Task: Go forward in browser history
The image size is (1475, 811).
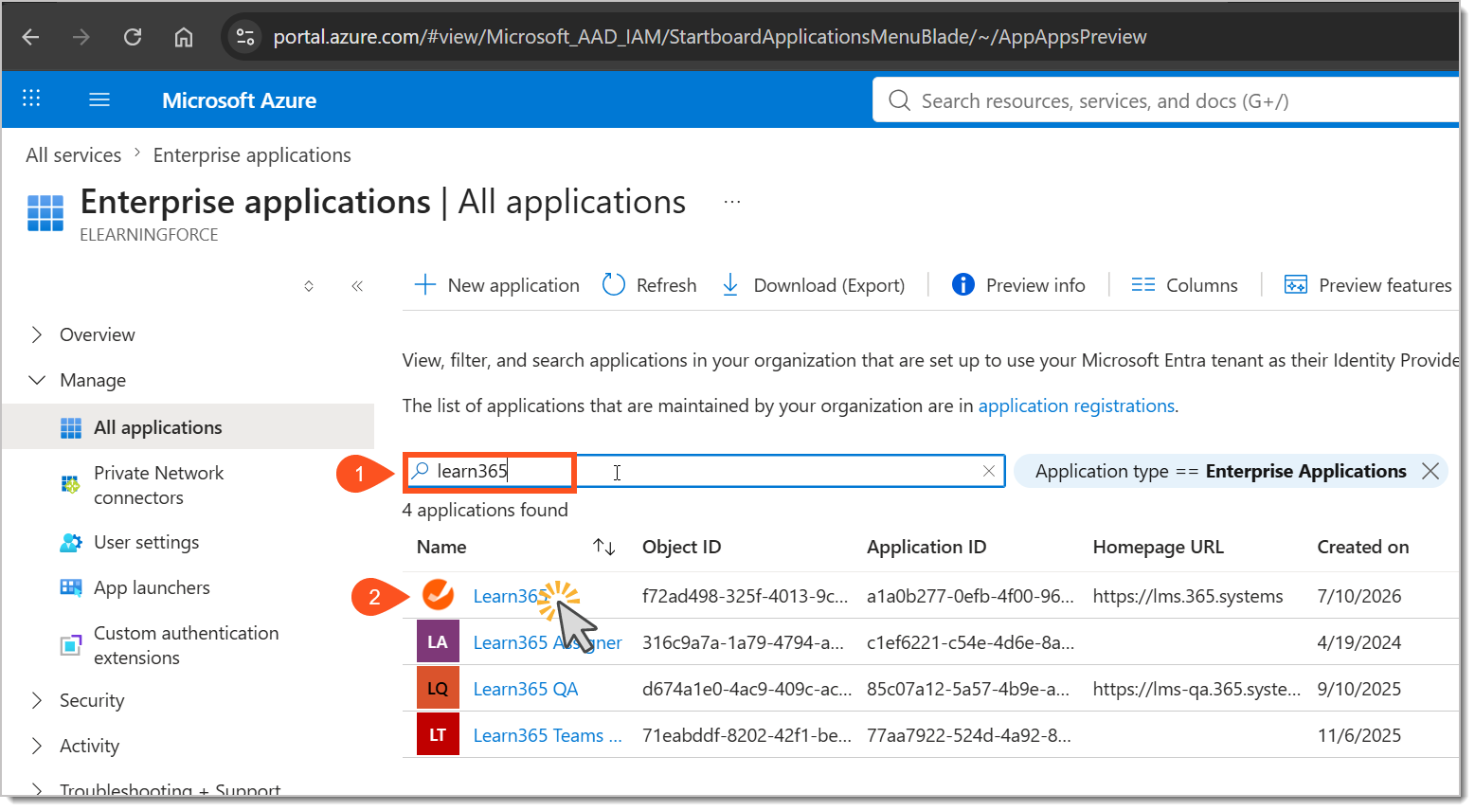Action: tap(81, 37)
